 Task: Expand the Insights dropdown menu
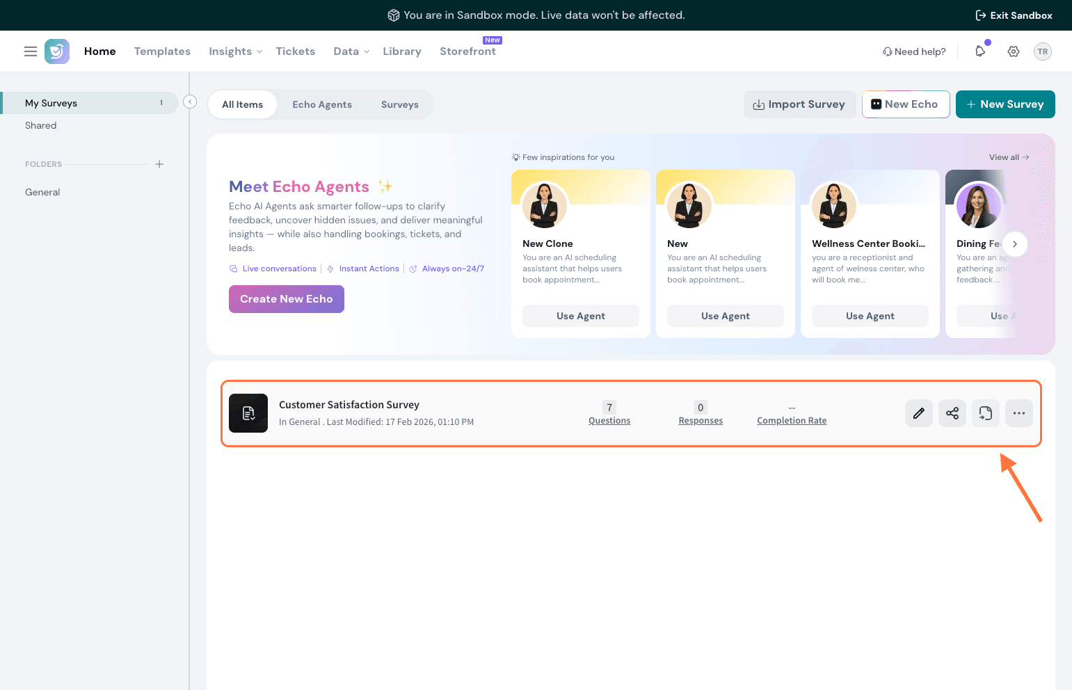click(x=236, y=51)
